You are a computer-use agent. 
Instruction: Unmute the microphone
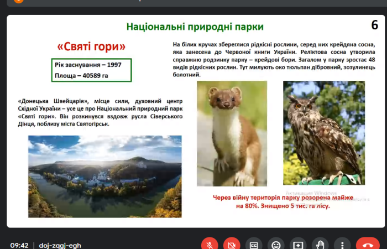210,245
